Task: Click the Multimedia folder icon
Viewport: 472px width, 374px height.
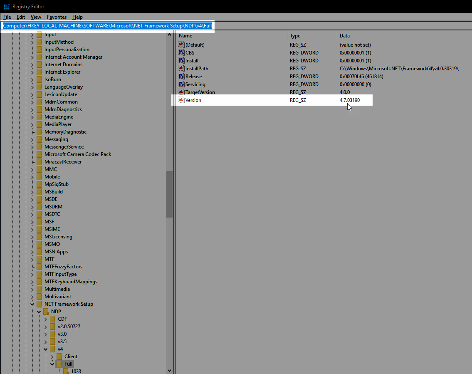Action: pos(39,289)
